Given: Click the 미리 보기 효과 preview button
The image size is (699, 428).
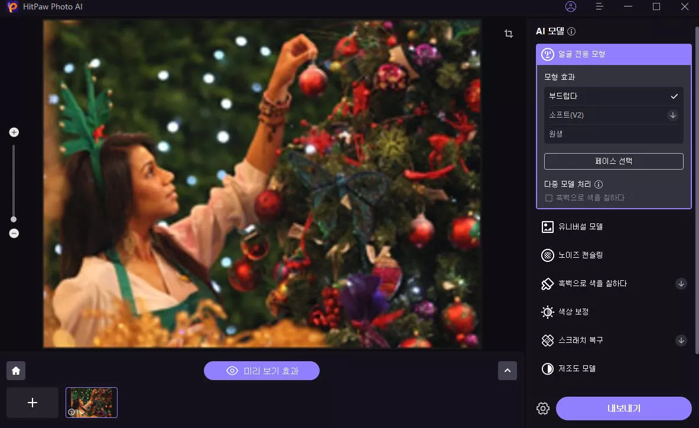Looking at the screenshot, I should point(262,371).
